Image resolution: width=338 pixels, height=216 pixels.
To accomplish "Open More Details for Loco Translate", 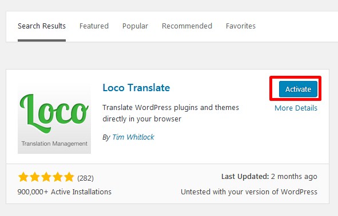I will click(296, 108).
